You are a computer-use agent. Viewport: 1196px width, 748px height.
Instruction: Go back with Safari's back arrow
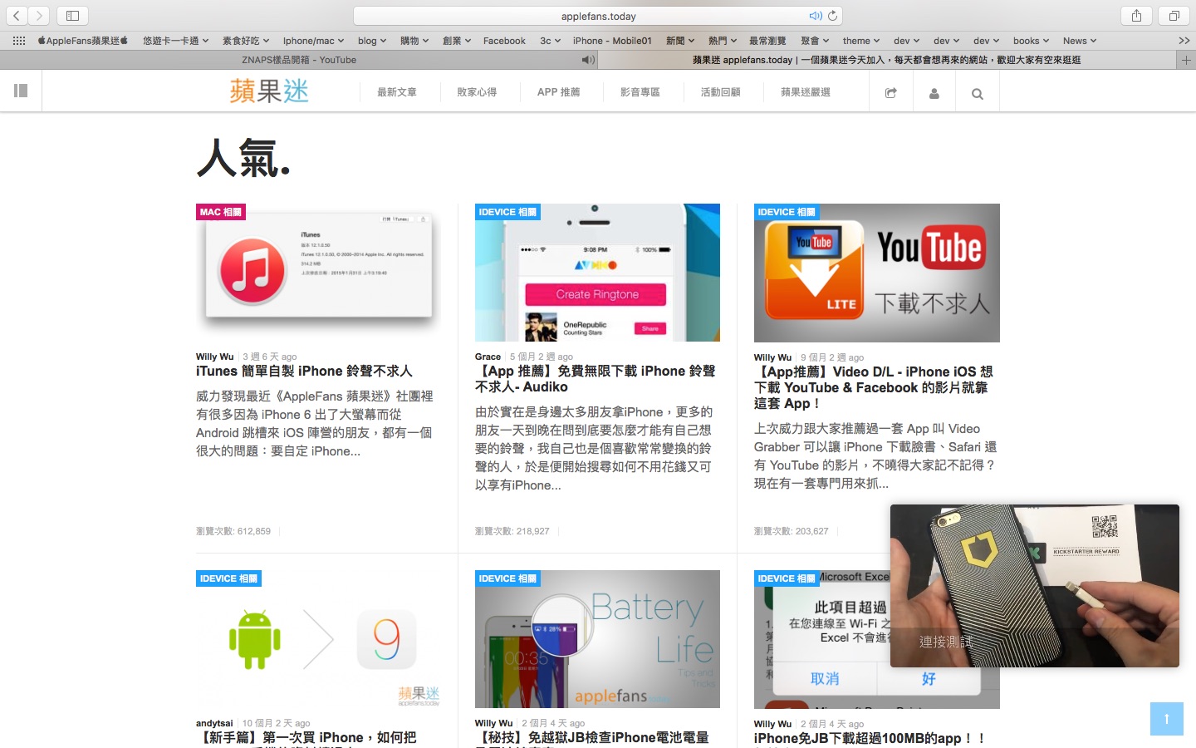(17, 15)
